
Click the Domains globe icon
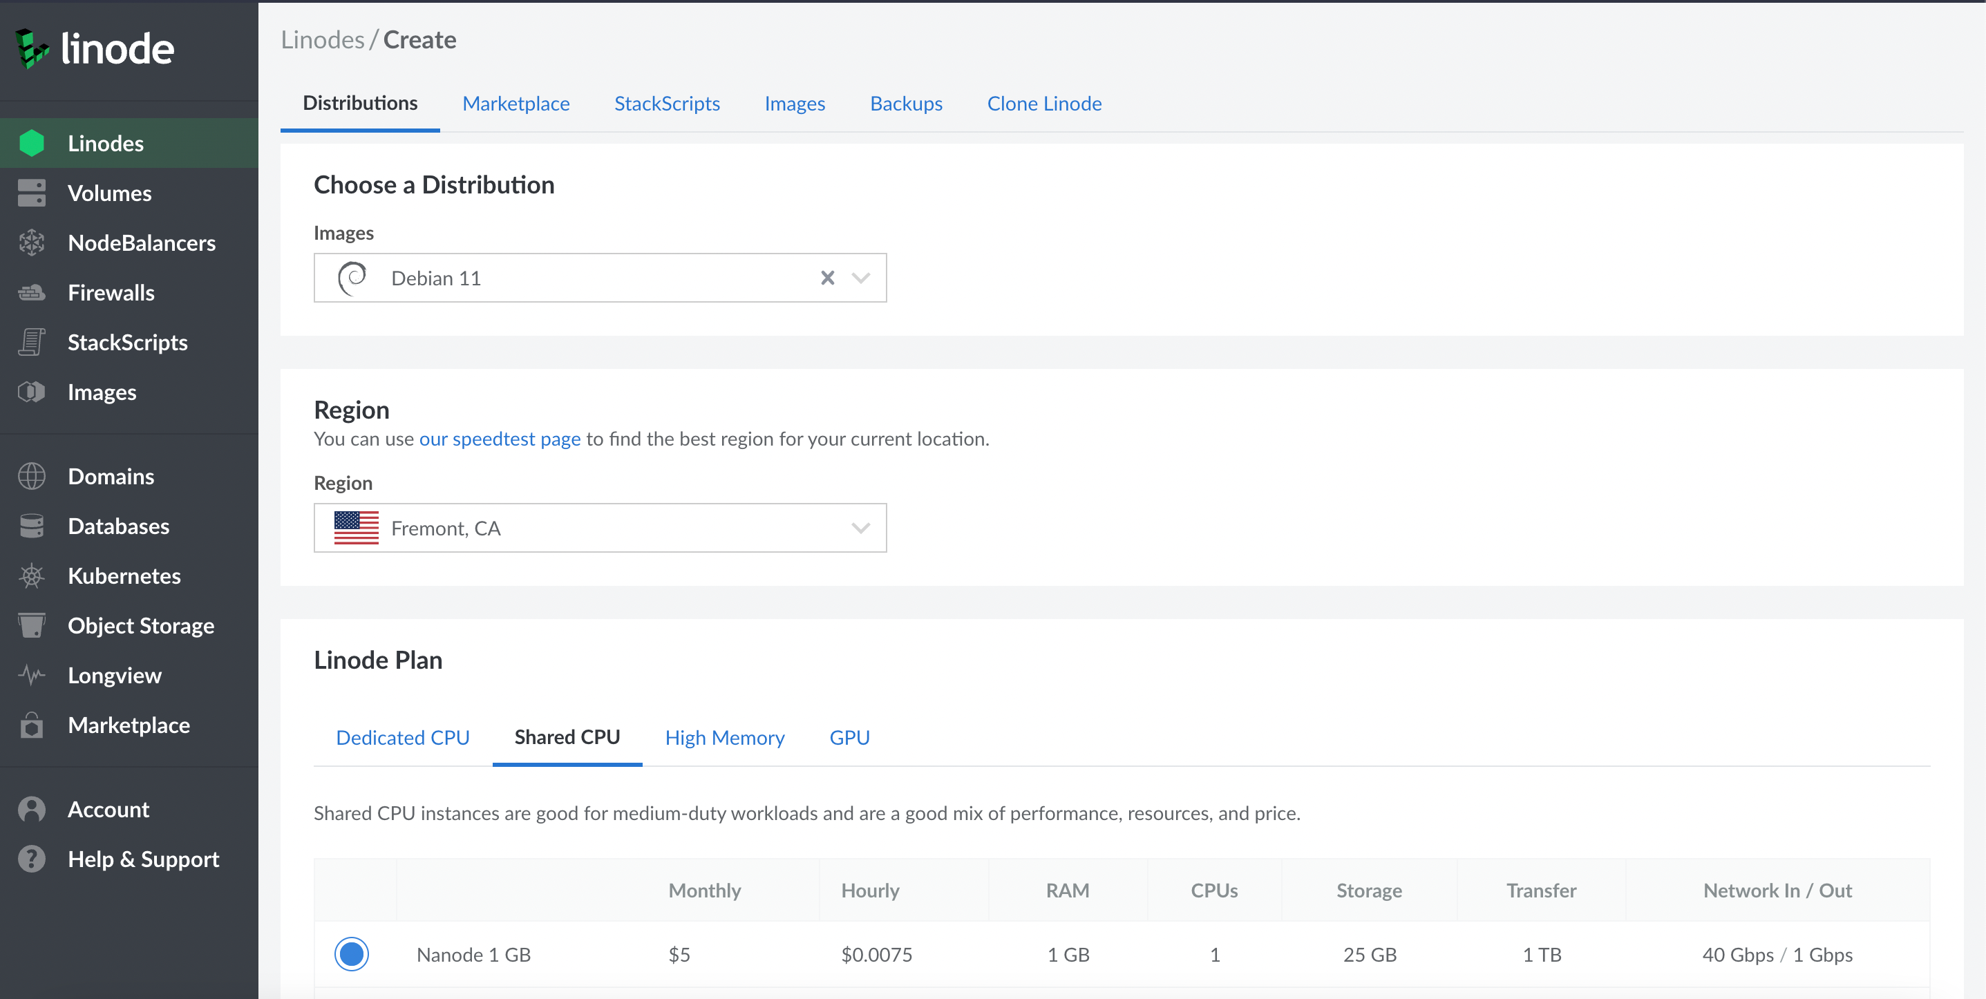tap(32, 477)
